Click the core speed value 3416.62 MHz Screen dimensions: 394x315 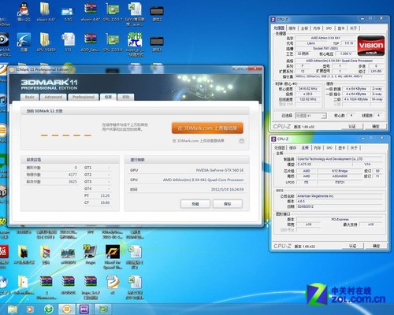[x=308, y=89]
